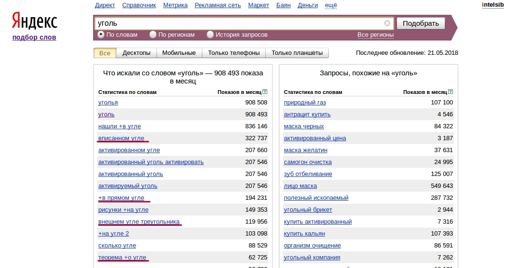513x268 pixels.
Task: Expand the 'ещё' services menu
Action: [331, 5]
